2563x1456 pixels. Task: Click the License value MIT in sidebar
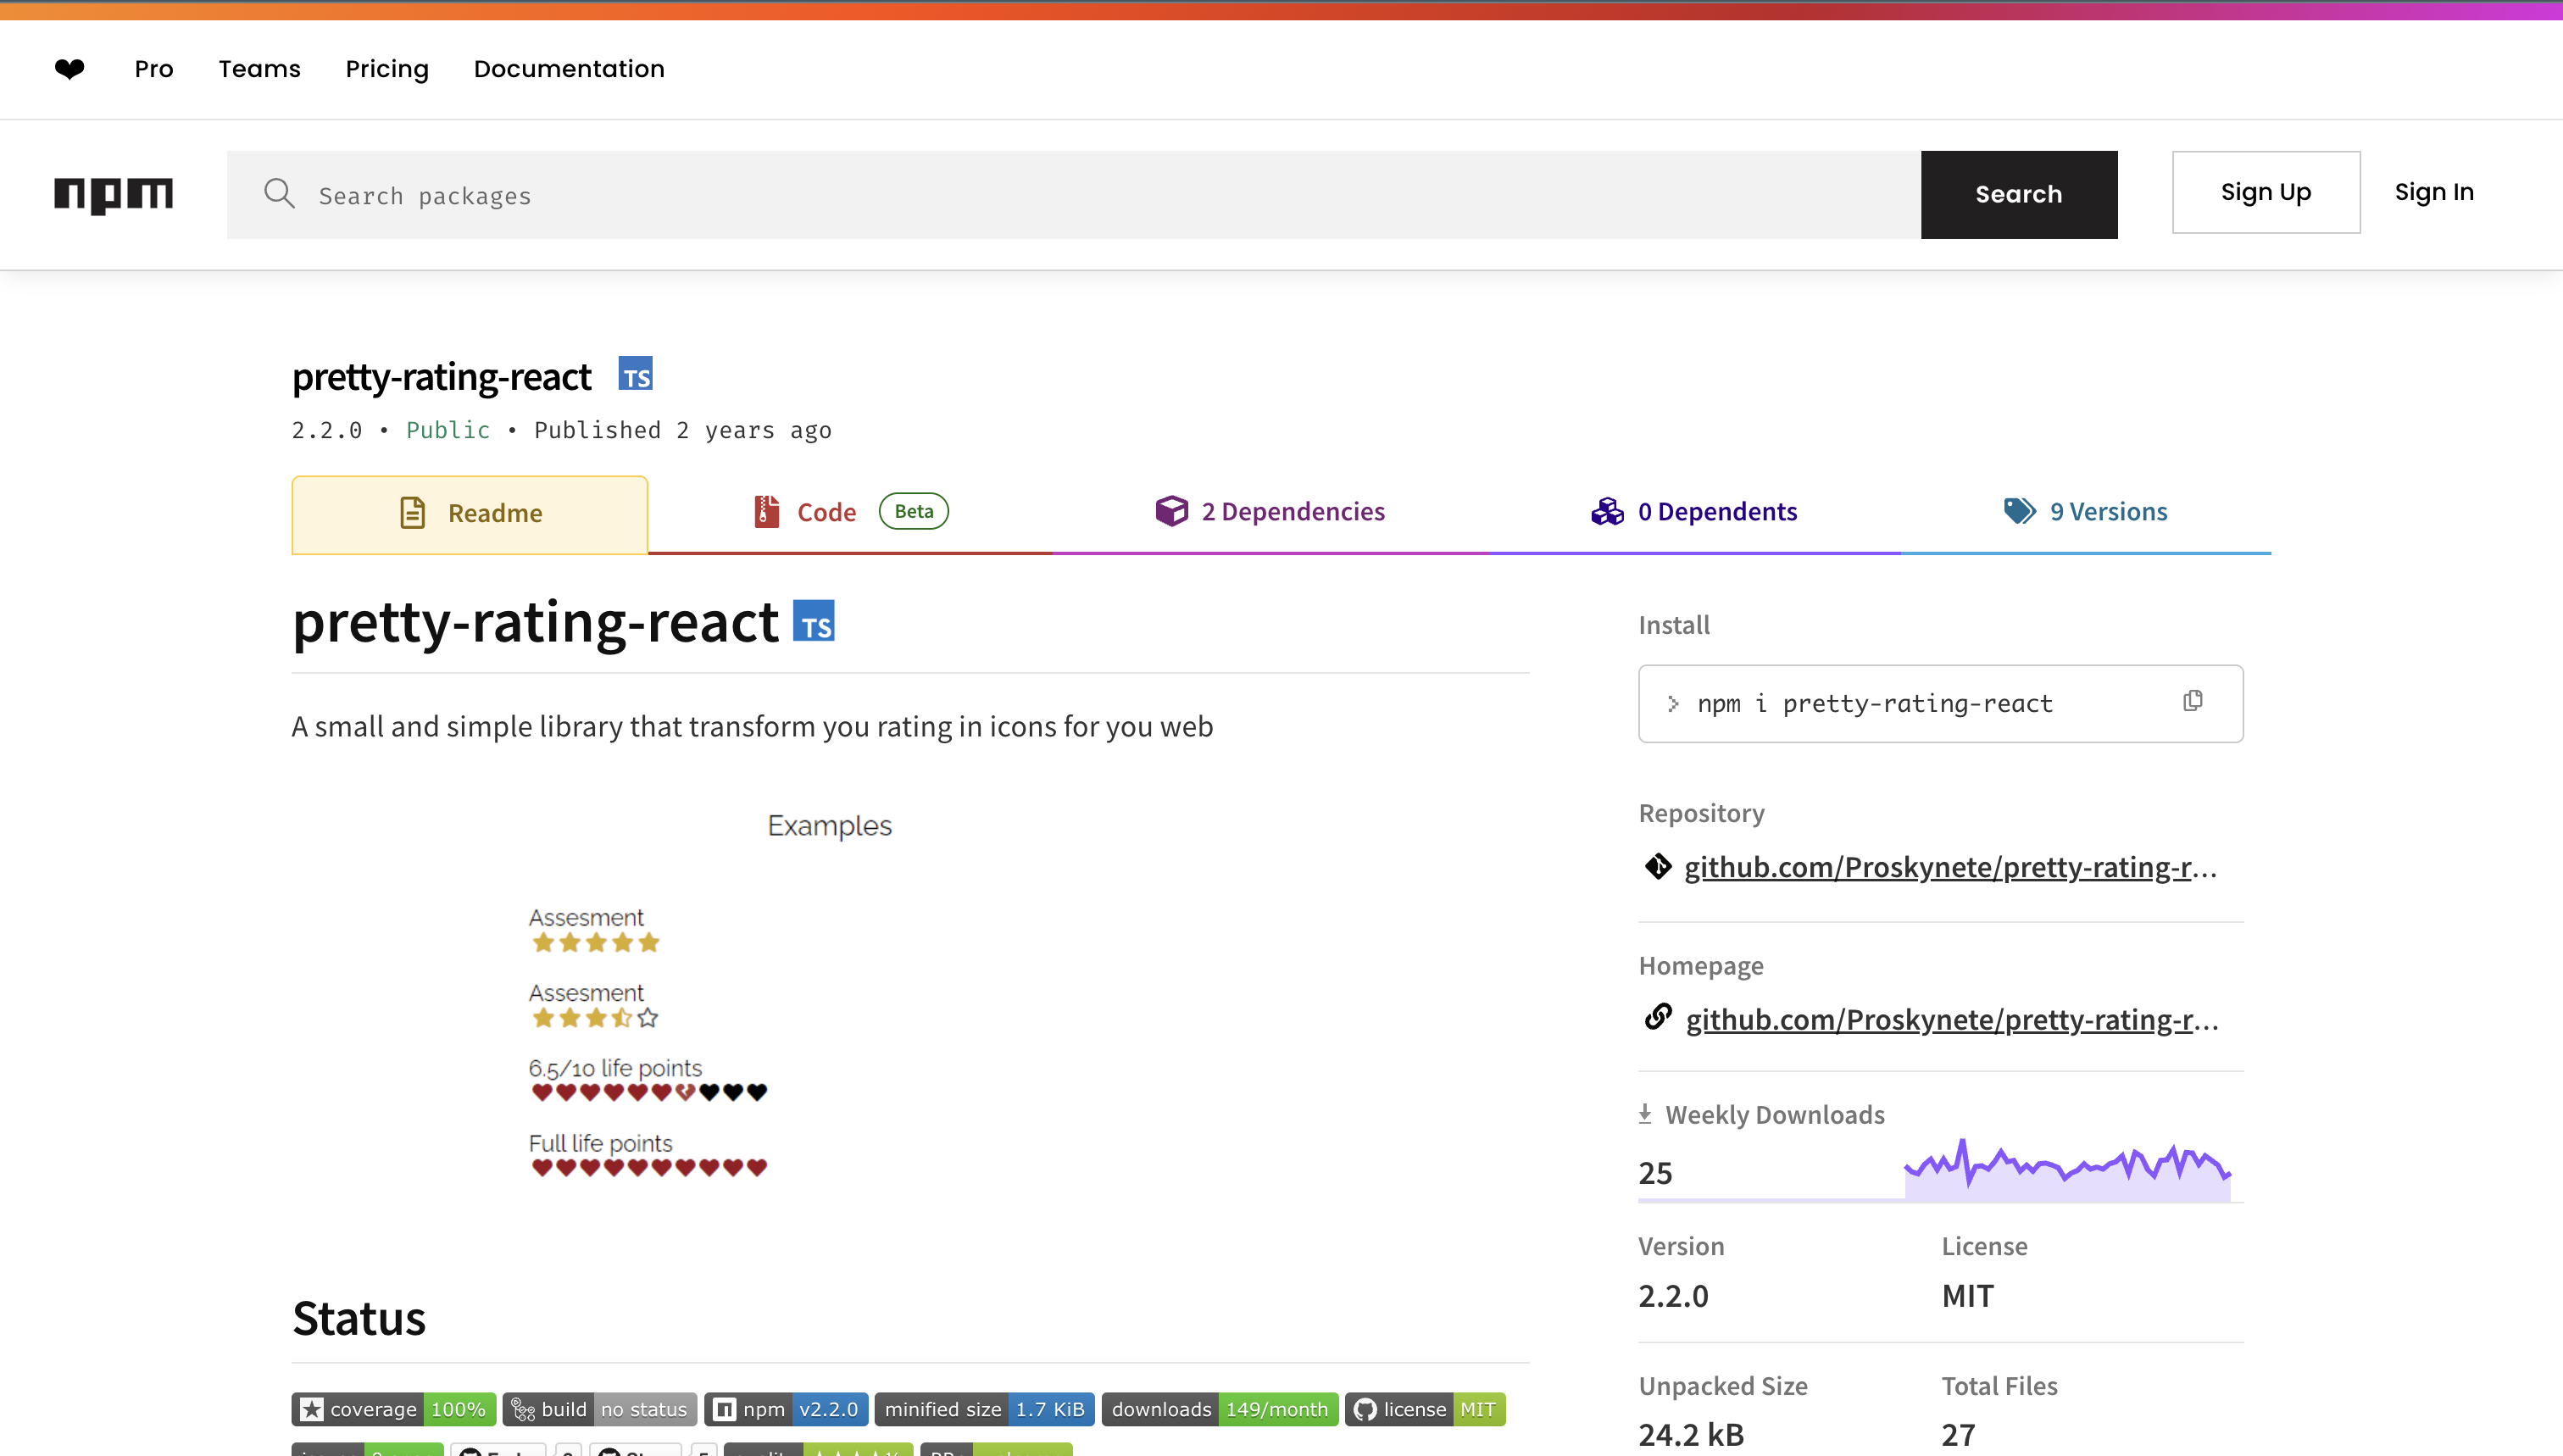(x=1967, y=1296)
